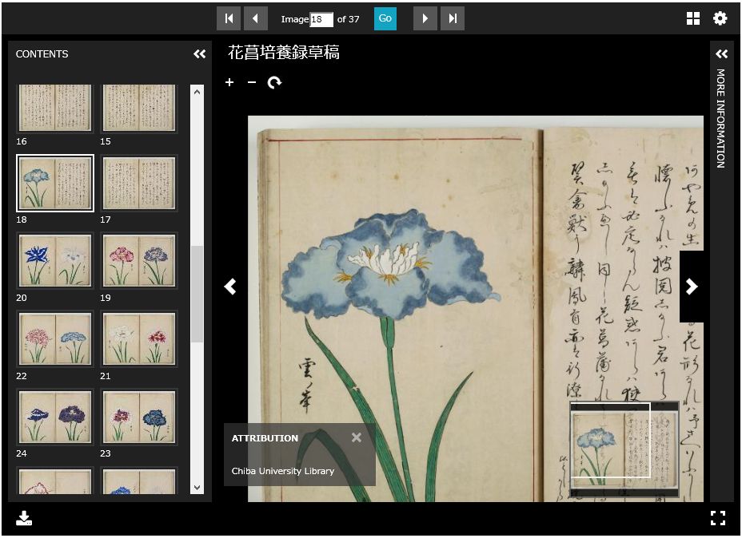Screen dimensions: 742x538
Task: Expand the More Information panel
Action: (x=722, y=53)
